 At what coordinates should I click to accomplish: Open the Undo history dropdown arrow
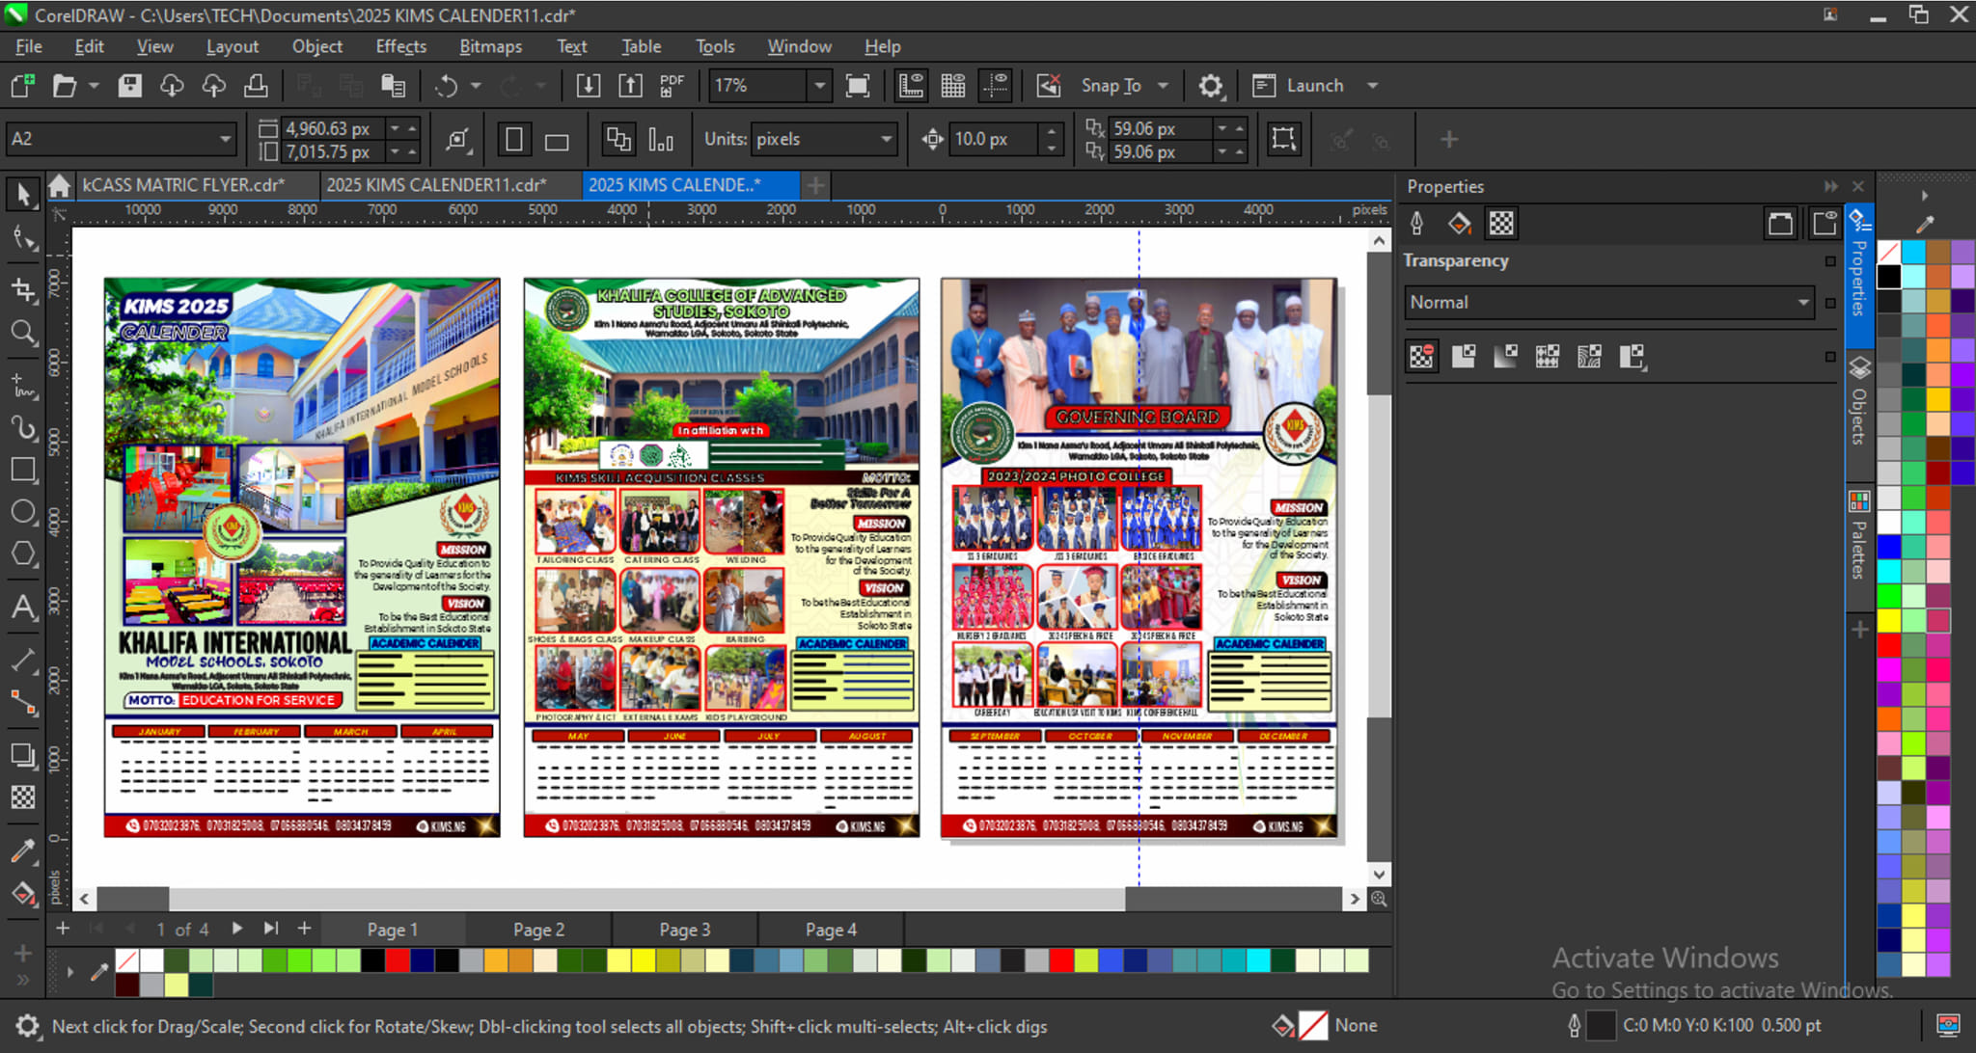tap(476, 86)
